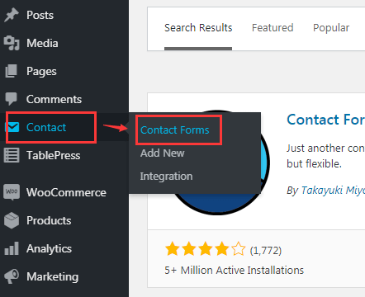The image size is (365, 297).
Task: Switch to the Featured tab
Action: [x=273, y=28]
